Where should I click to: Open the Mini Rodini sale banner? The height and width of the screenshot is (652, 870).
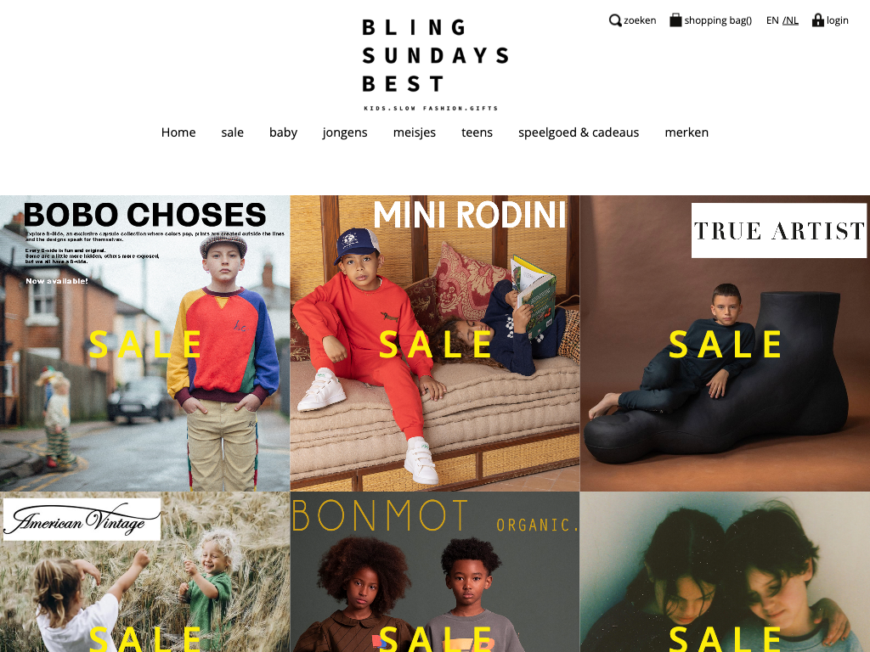pyautogui.click(x=435, y=343)
